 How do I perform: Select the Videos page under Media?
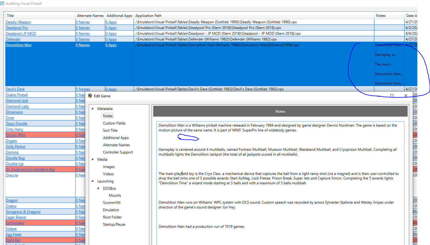point(108,174)
